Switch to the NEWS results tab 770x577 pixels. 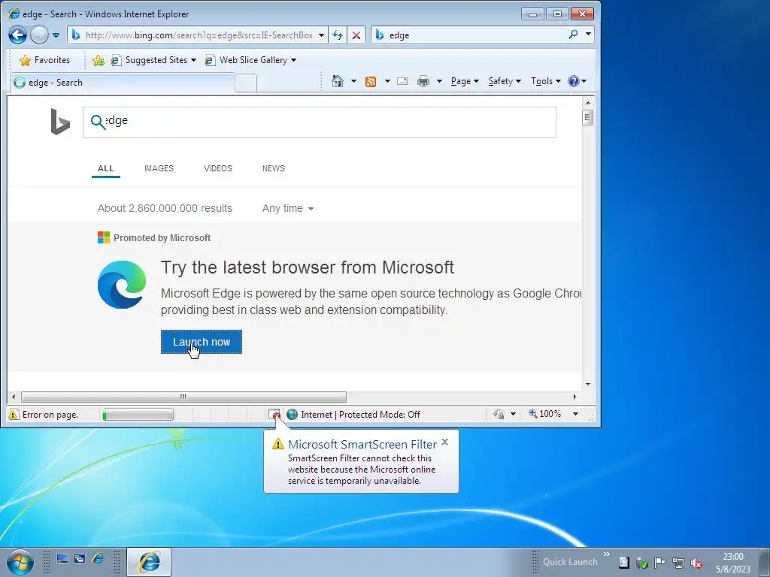tap(273, 168)
